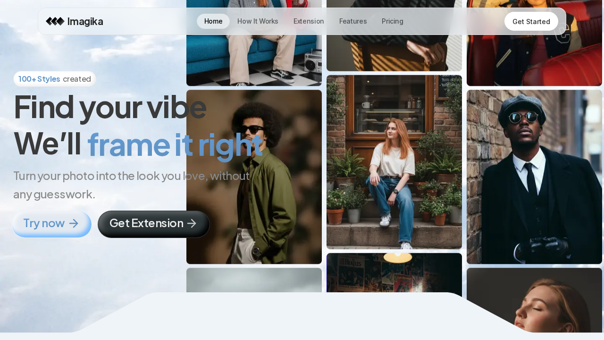
Task: Click the arrow icon in Get Extension
Action: pyautogui.click(x=192, y=223)
